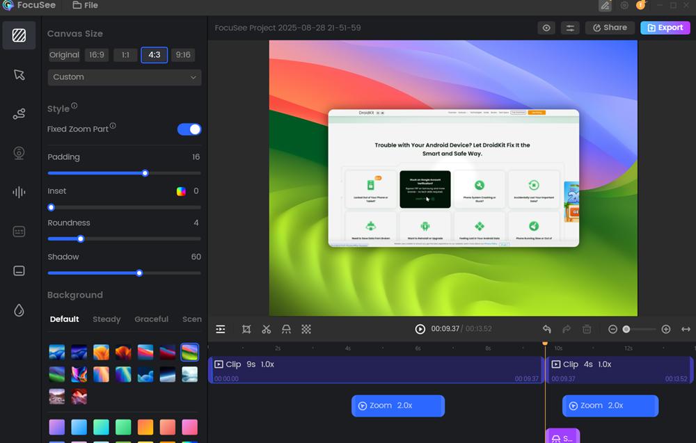The height and width of the screenshot is (443, 696).
Task: Zoom out the timeline with minus icon
Action: click(613, 329)
